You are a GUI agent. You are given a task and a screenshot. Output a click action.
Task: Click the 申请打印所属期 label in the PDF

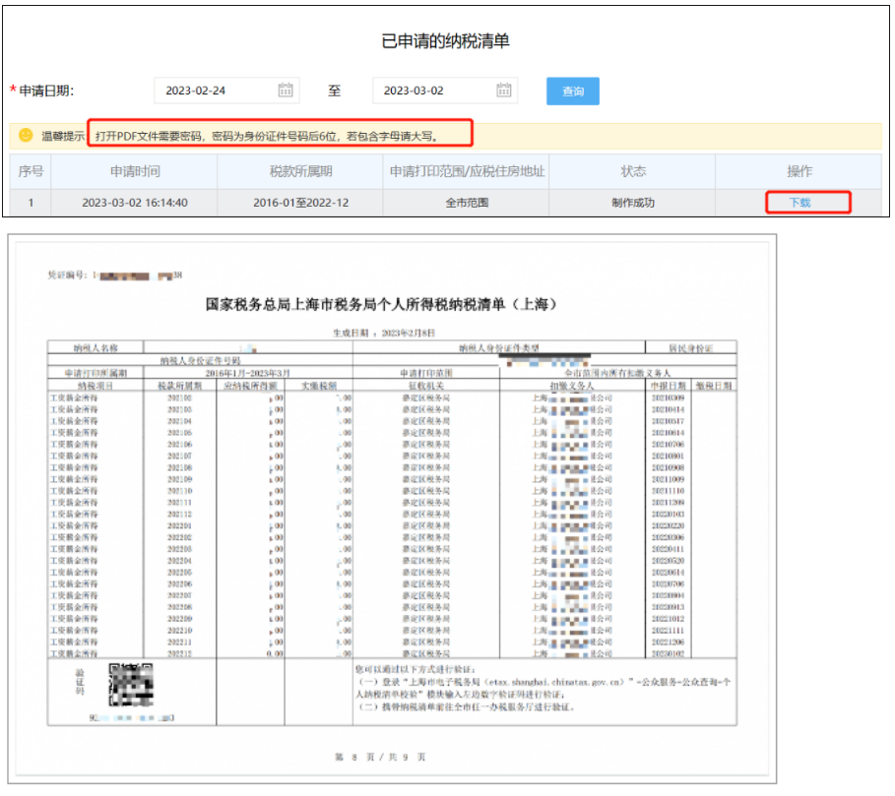(x=96, y=373)
